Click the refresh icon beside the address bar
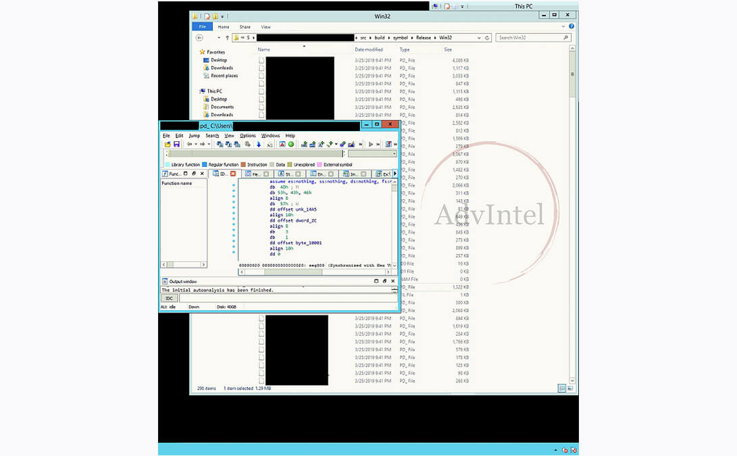This screenshot has height=456, width=737. coord(488,38)
